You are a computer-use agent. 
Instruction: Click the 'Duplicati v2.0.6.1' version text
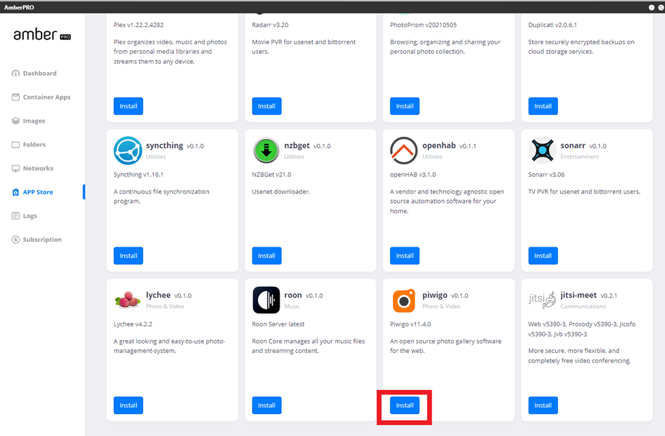click(552, 25)
